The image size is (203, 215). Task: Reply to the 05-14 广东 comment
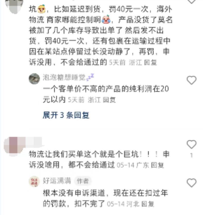pyautogui.click(x=157, y=165)
